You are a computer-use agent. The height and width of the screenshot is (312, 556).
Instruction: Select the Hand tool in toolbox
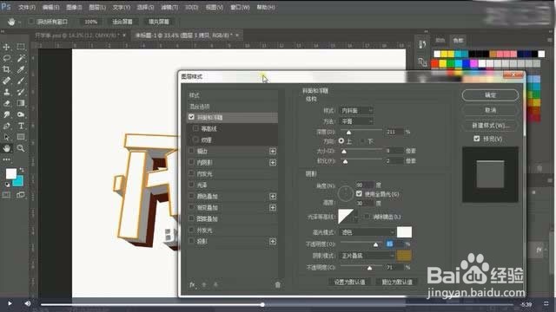pos(6,148)
